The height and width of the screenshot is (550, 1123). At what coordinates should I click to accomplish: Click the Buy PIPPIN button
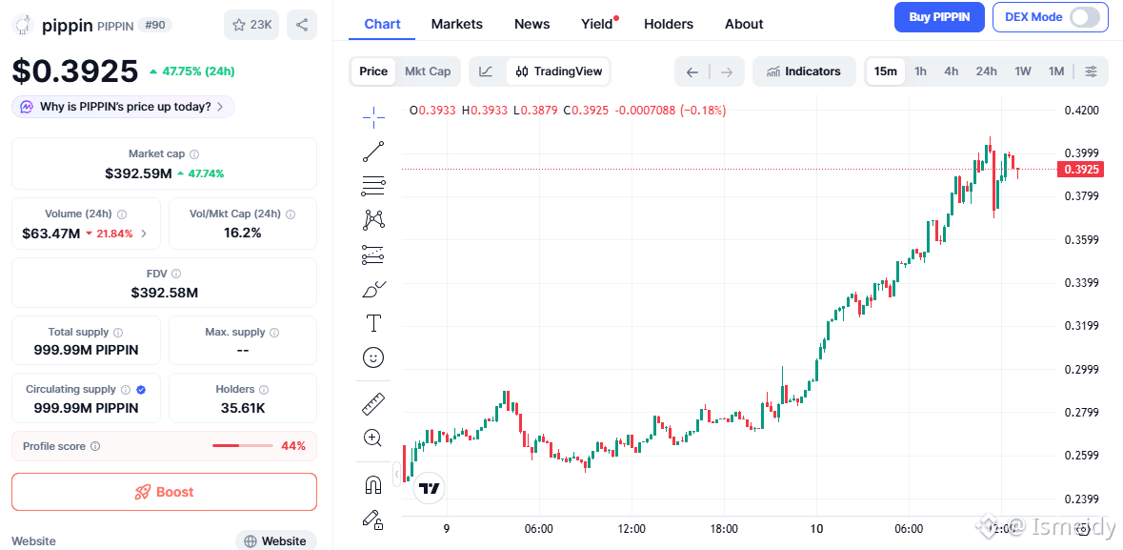tap(938, 17)
